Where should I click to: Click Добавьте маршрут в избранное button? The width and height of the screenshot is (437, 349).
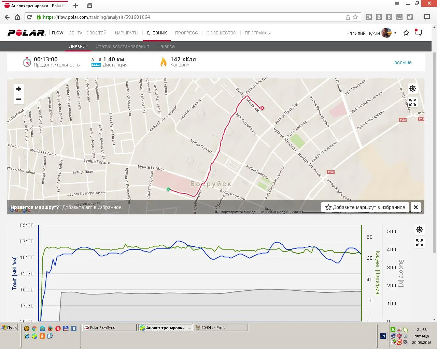365,207
